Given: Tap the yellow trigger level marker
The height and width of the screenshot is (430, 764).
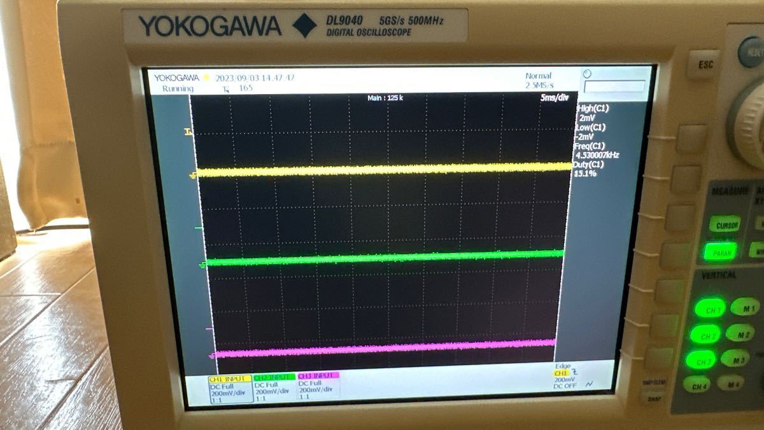Looking at the screenshot, I should (x=188, y=132).
